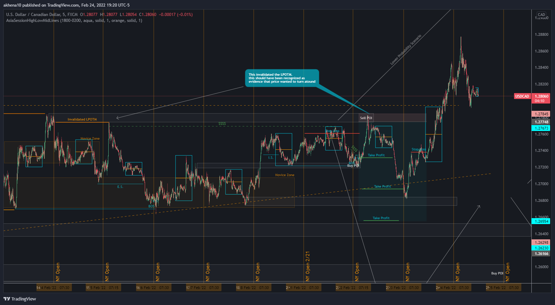Click the 1.27600 price axis value
555x305 pixels.
pos(541,134)
